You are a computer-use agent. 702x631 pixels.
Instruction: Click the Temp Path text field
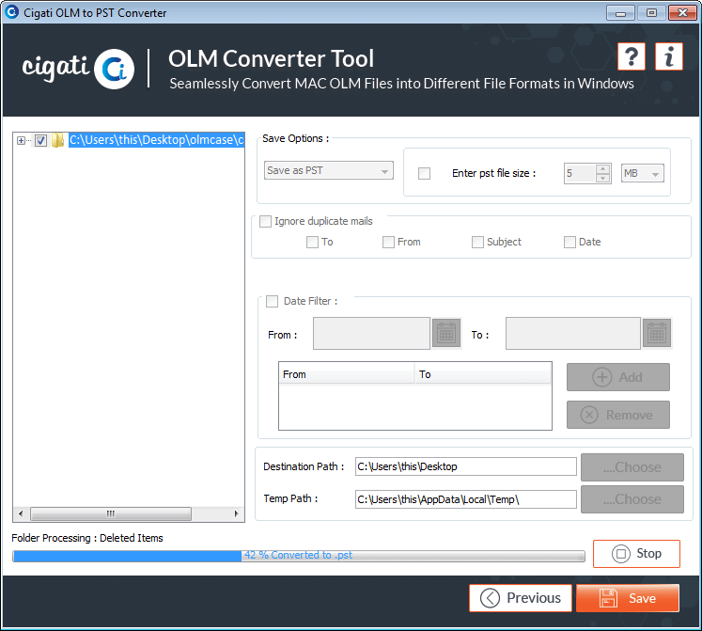point(465,499)
